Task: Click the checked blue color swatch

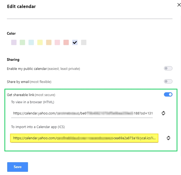Action: (75, 42)
